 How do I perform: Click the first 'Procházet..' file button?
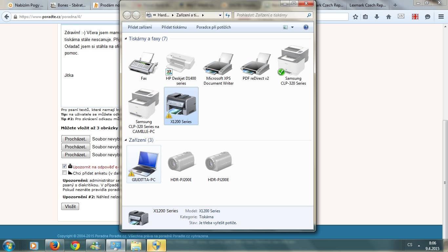pos(75,139)
